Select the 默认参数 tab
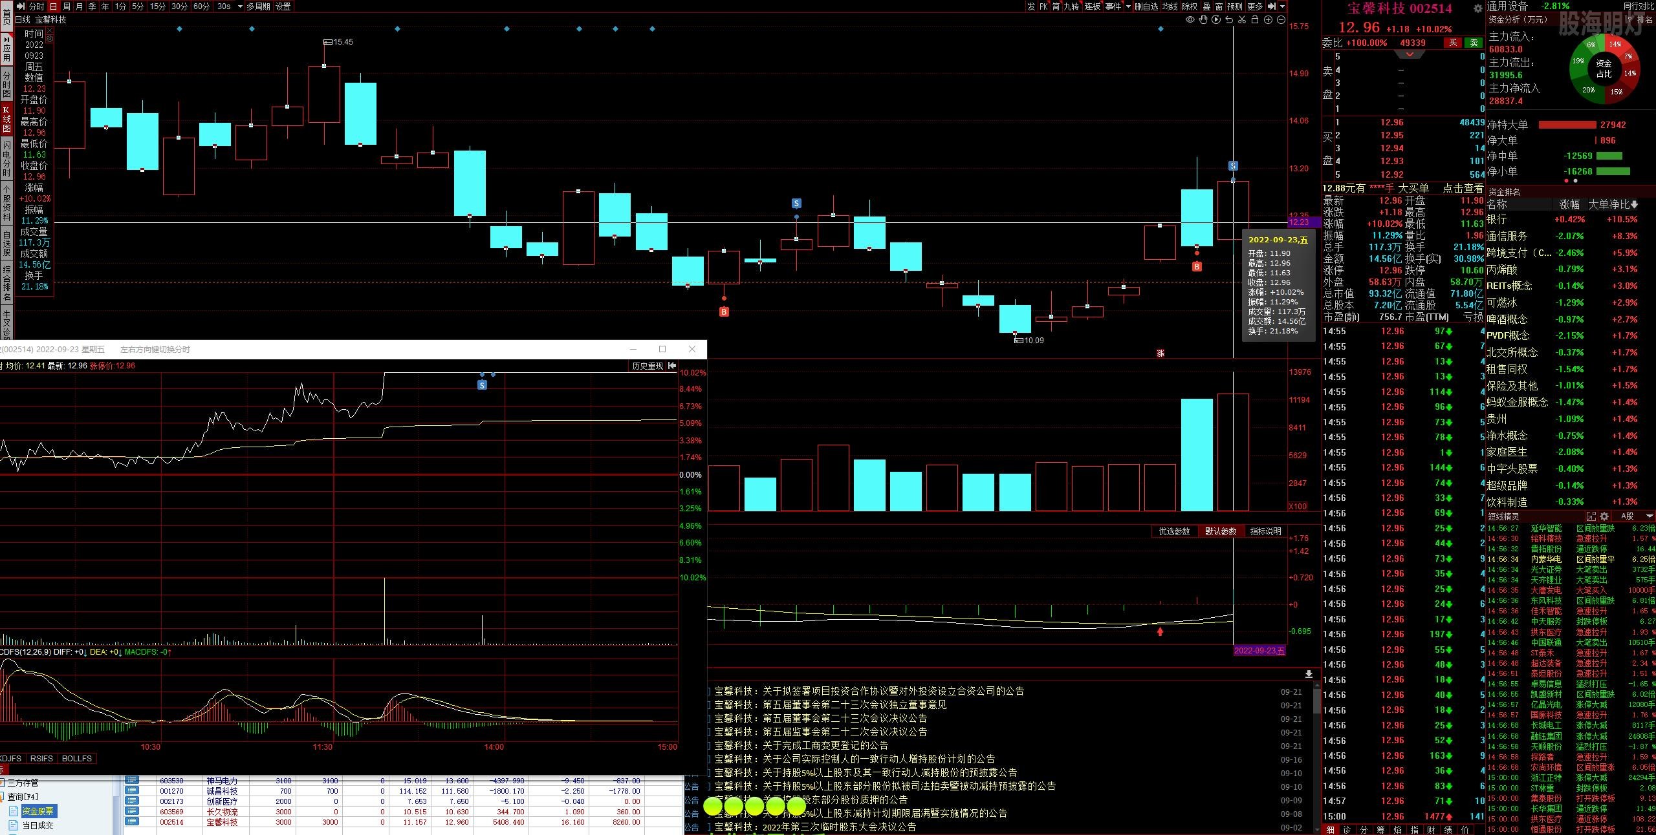 pyautogui.click(x=1221, y=531)
